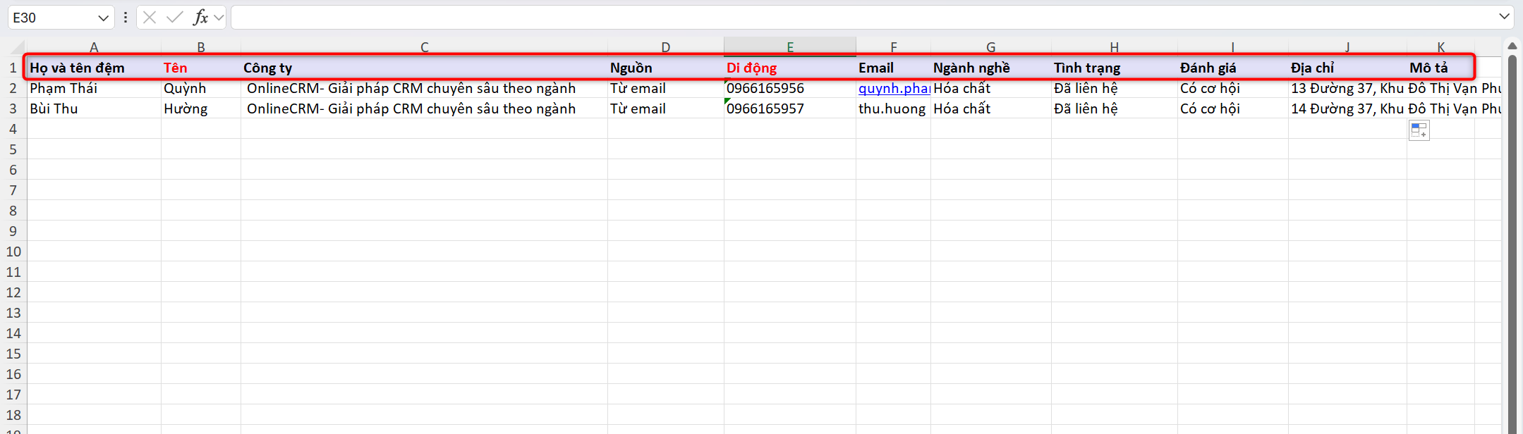Open Insert Function via the fx icon

click(200, 18)
